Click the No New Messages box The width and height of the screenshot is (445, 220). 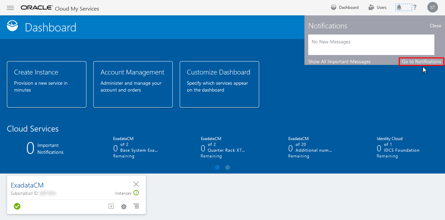click(x=371, y=45)
